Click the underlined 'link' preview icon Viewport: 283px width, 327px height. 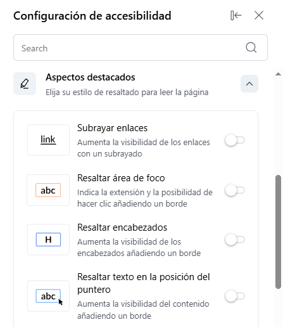click(48, 140)
